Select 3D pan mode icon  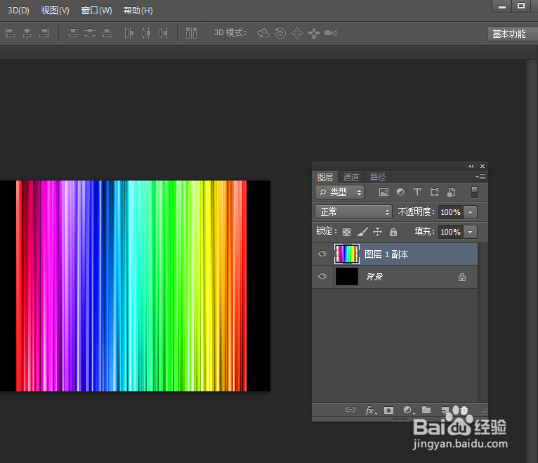pos(297,33)
